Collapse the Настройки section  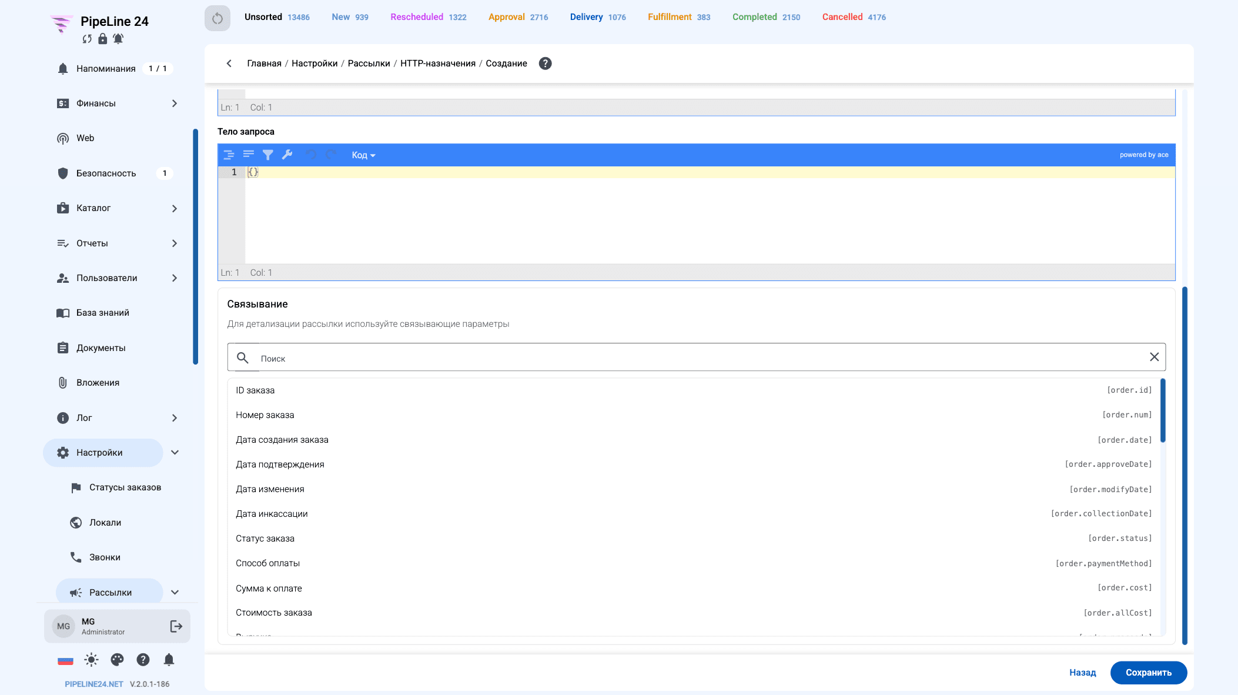pos(175,453)
